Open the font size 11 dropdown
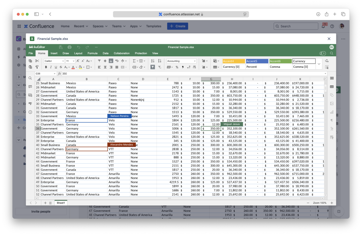 coord(70,61)
